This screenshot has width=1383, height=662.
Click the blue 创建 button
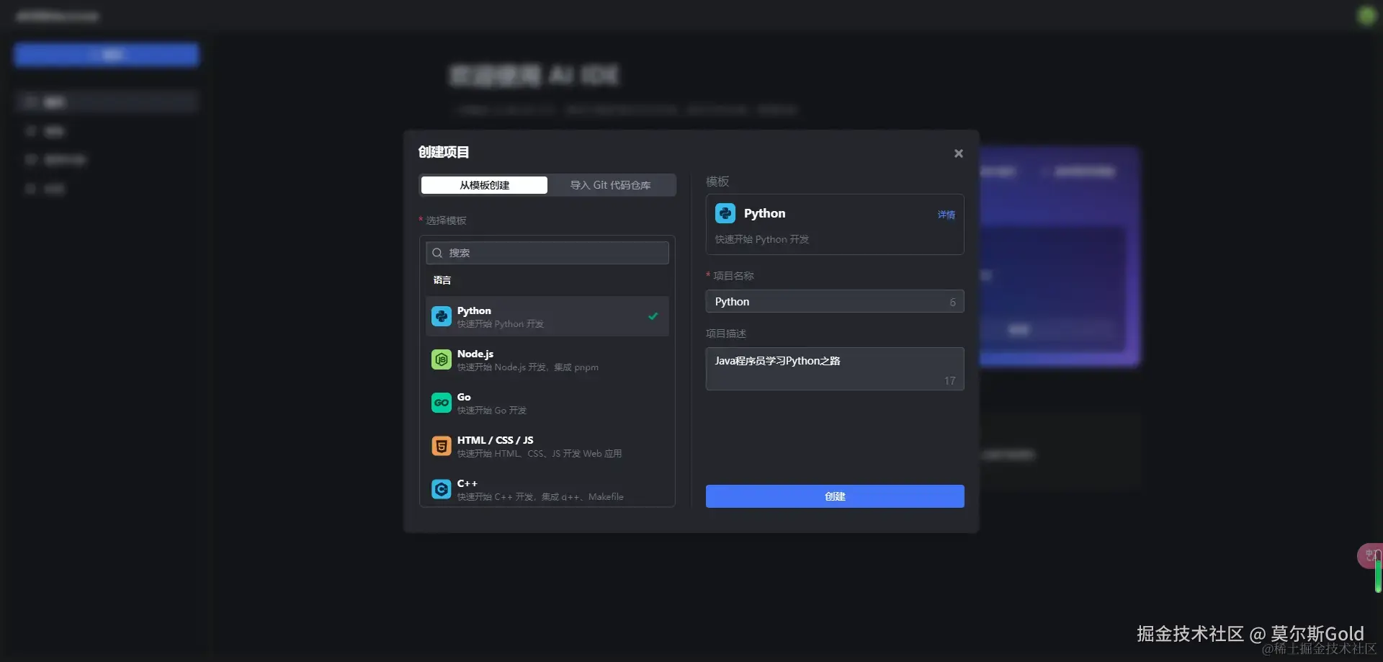click(x=835, y=496)
